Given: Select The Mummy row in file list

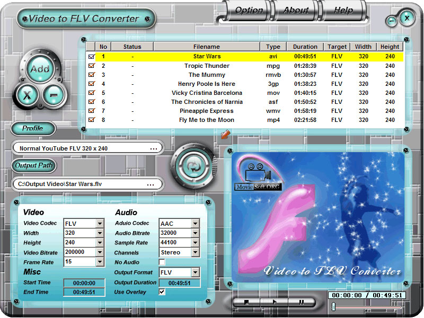Looking at the screenshot, I should [x=207, y=75].
